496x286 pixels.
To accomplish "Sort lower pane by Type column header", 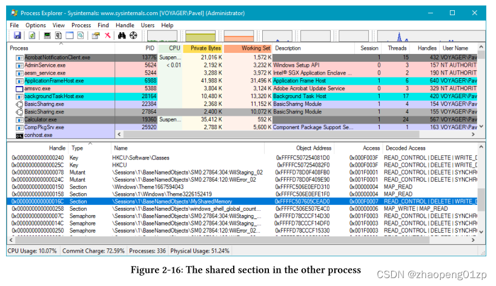I will 90,148.
